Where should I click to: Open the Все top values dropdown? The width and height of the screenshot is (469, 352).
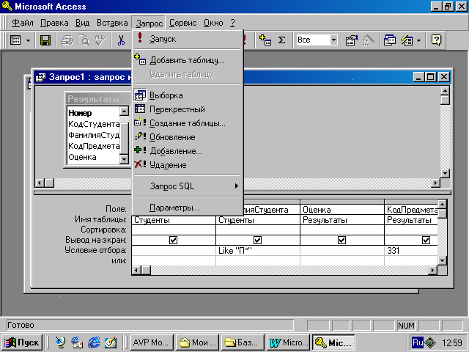click(333, 40)
